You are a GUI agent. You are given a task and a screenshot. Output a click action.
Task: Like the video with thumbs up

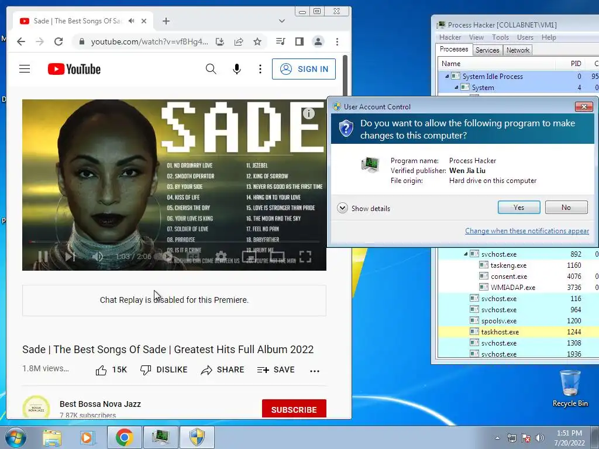tap(111, 370)
